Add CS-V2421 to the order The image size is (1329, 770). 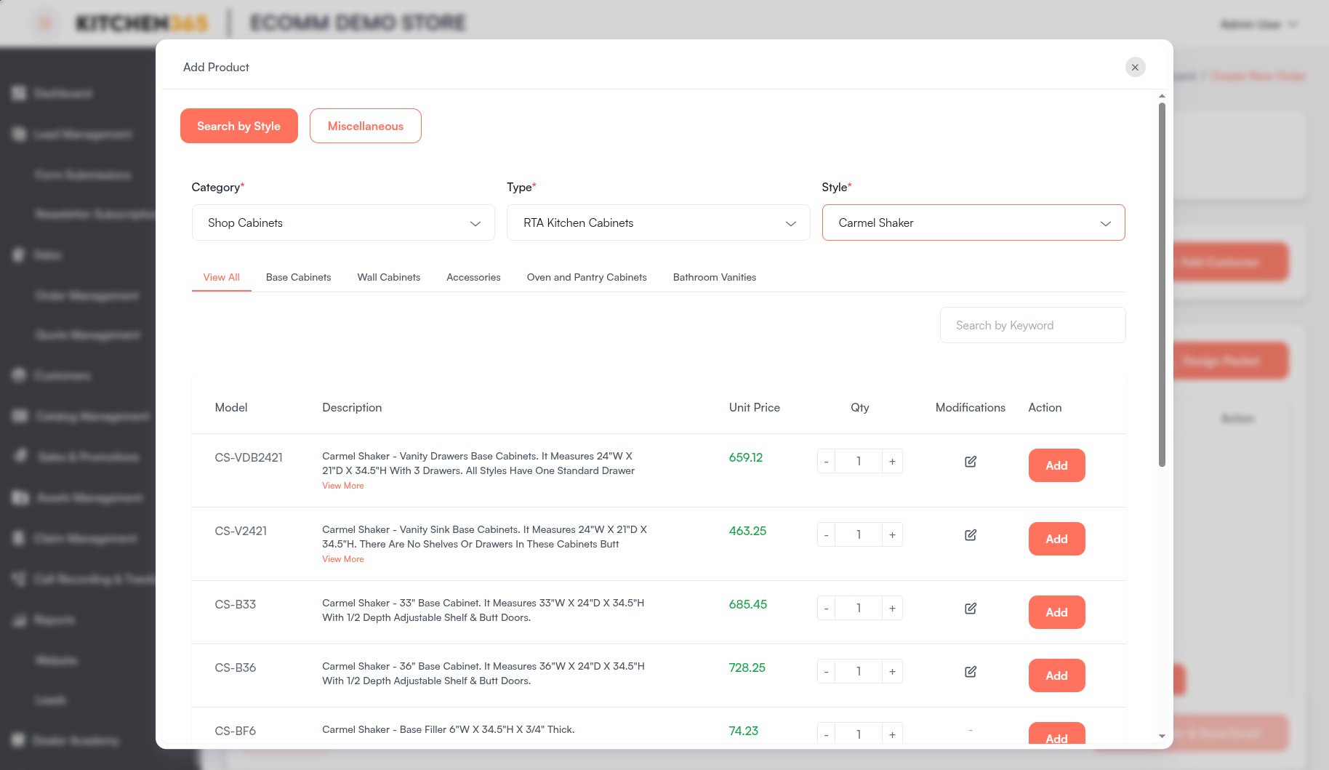pos(1056,539)
